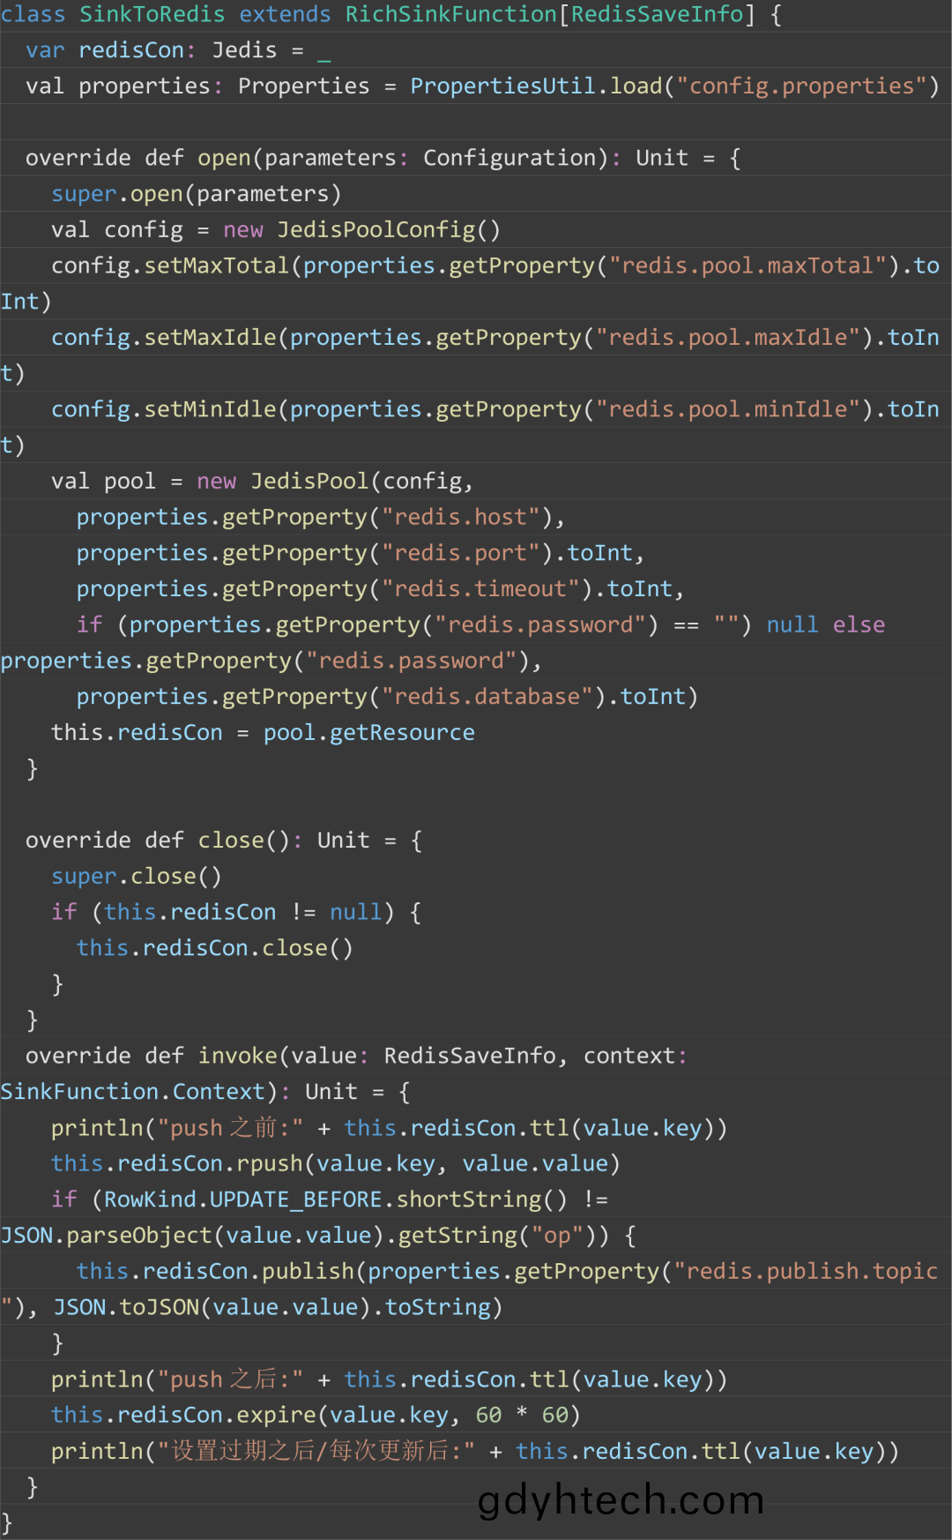Viewport: 952px width, 1540px height.
Task: Click the "config.properties" string literal
Action: coord(802,86)
